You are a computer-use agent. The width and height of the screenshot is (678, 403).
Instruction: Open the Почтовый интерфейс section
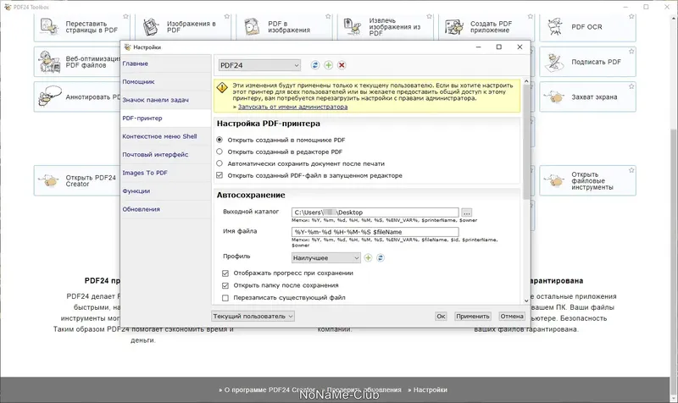[165, 154]
